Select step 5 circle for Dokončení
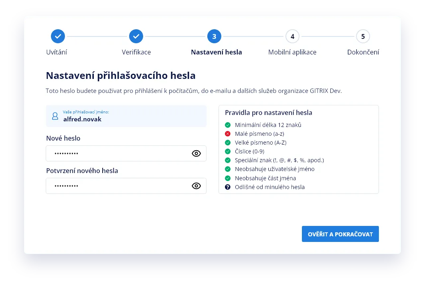 363,36
